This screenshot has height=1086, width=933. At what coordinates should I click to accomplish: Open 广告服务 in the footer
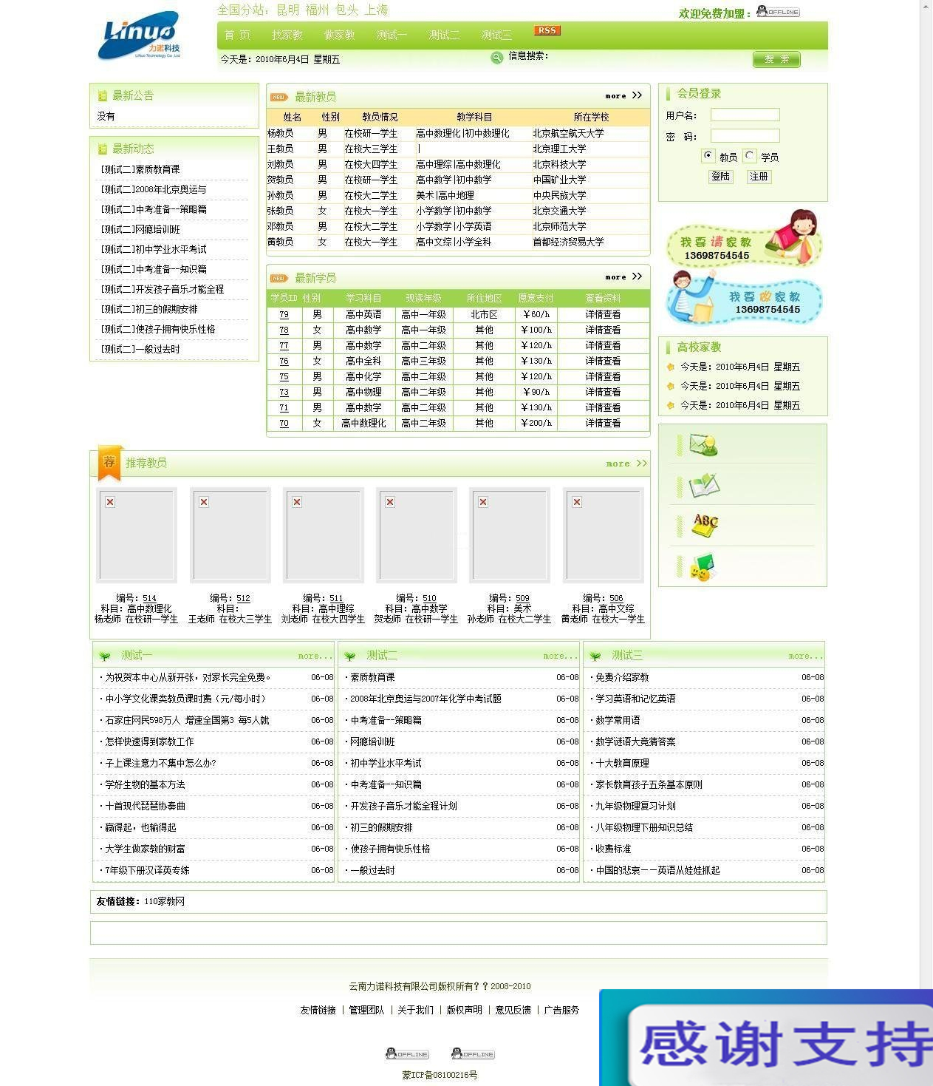coord(561,1010)
